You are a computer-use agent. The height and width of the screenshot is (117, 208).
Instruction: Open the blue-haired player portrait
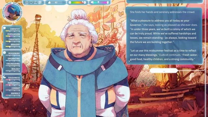(x=12, y=12)
